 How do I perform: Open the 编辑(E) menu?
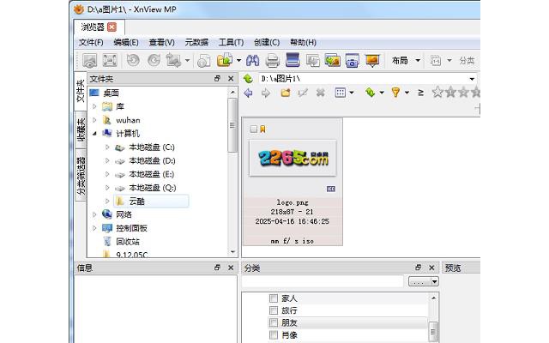coord(126,42)
